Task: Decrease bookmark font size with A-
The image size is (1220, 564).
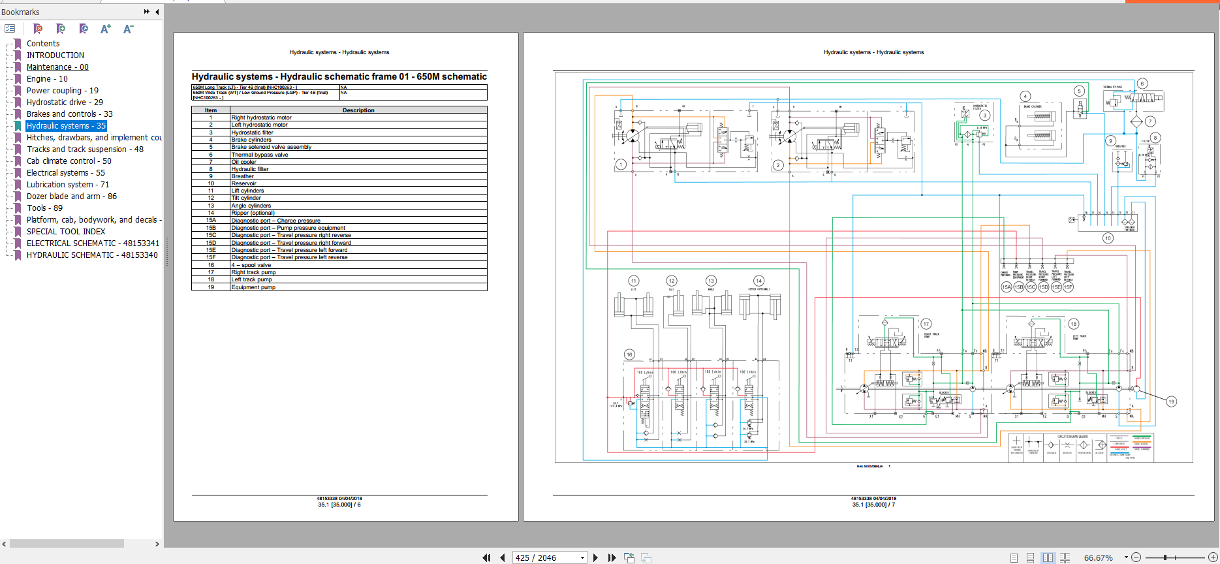Action: (x=128, y=29)
